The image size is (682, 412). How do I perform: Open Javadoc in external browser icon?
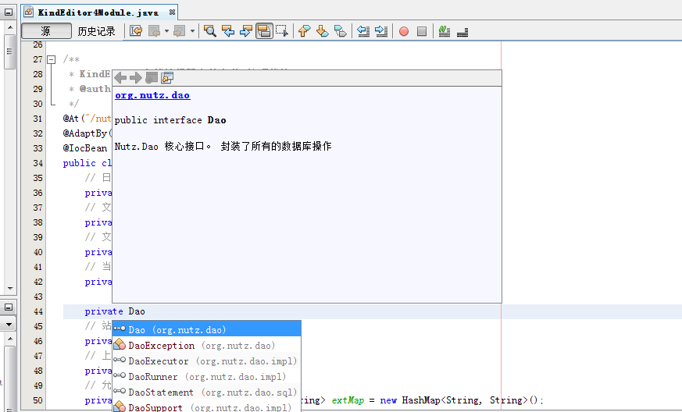(152, 78)
